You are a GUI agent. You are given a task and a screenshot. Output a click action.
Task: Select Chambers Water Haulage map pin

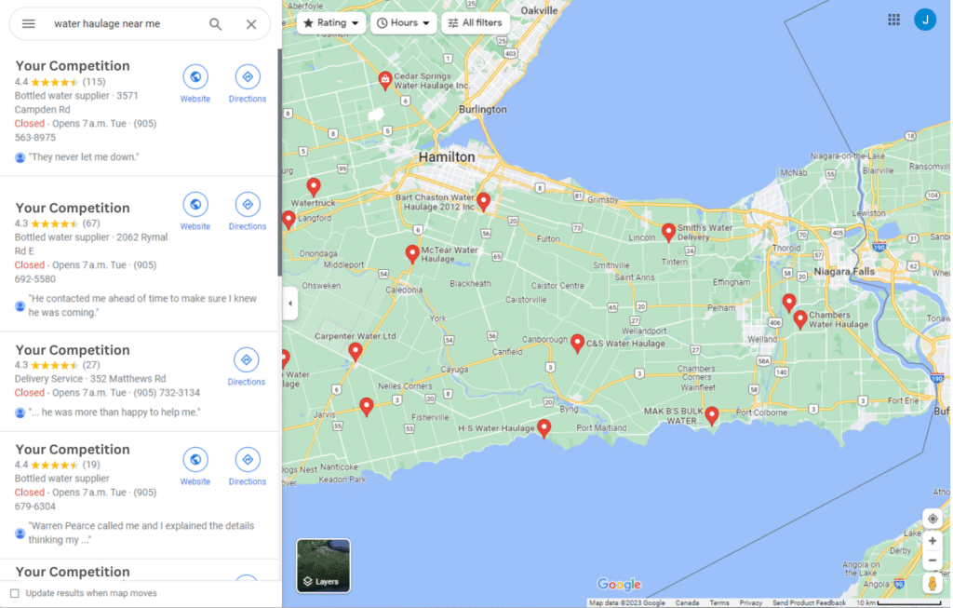800,318
